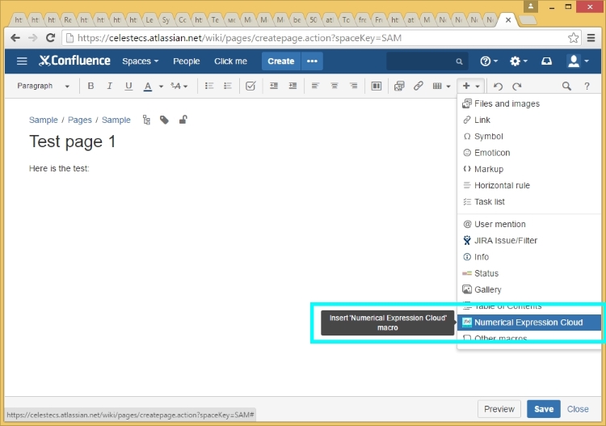606x426 pixels.
Task: Insert link using toolbar chain icon
Action: pyautogui.click(x=419, y=86)
